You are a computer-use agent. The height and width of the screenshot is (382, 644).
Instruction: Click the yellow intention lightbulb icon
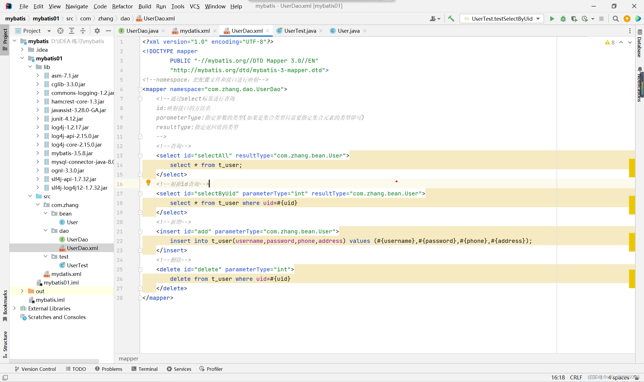(x=148, y=182)
